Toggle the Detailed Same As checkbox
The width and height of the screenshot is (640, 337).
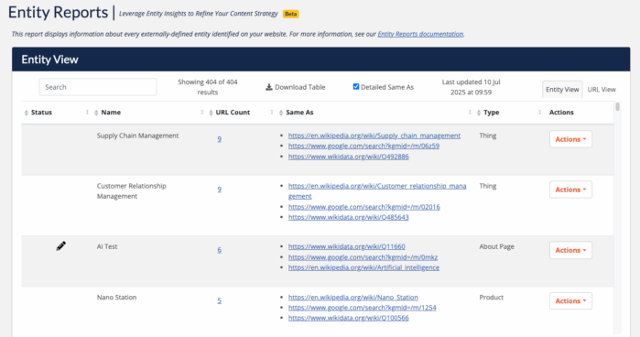tap(356, 87)
